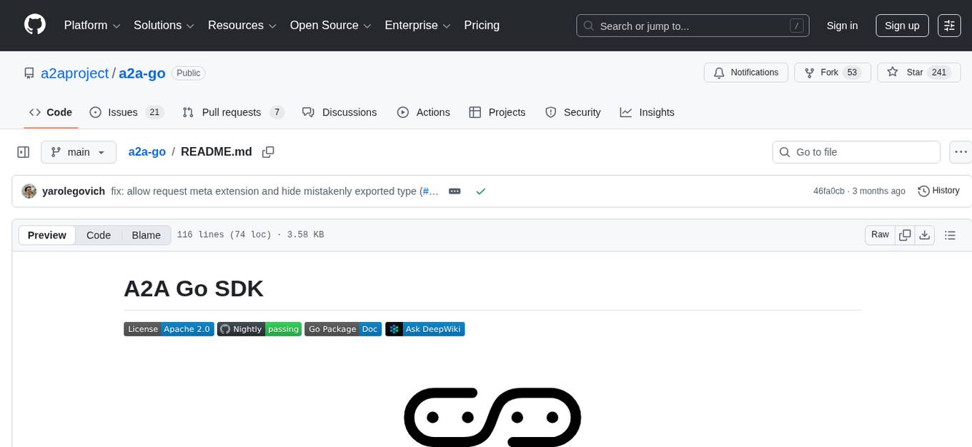Open the main branch dropdown
The image size is (972, 447).
click(78, 152)
